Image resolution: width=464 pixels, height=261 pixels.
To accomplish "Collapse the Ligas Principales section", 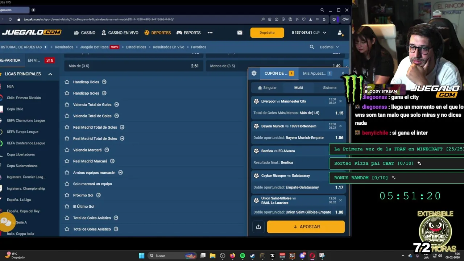I will [x=50, y=74].
